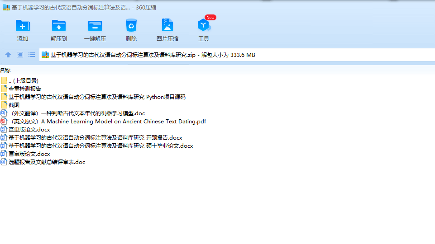Click the 名称 column header
This screenshot has height=244, width=435.
(x=5, y=70)
